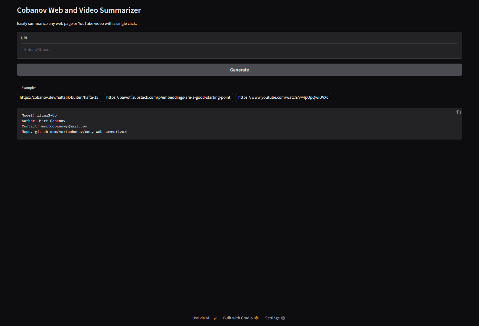The height and width of the screenshot is (326, 479).
Task: Open the Built with Gradio link
Action: click(x=241, y=318)
